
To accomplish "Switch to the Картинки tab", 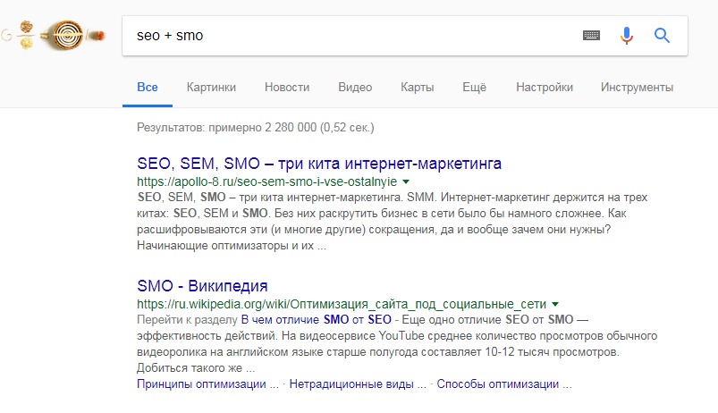I will pos(211,88).
